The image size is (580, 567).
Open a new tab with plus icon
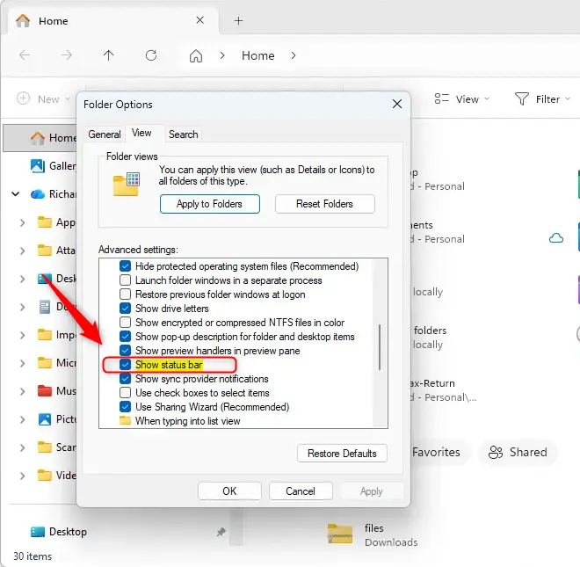point(238,21)
